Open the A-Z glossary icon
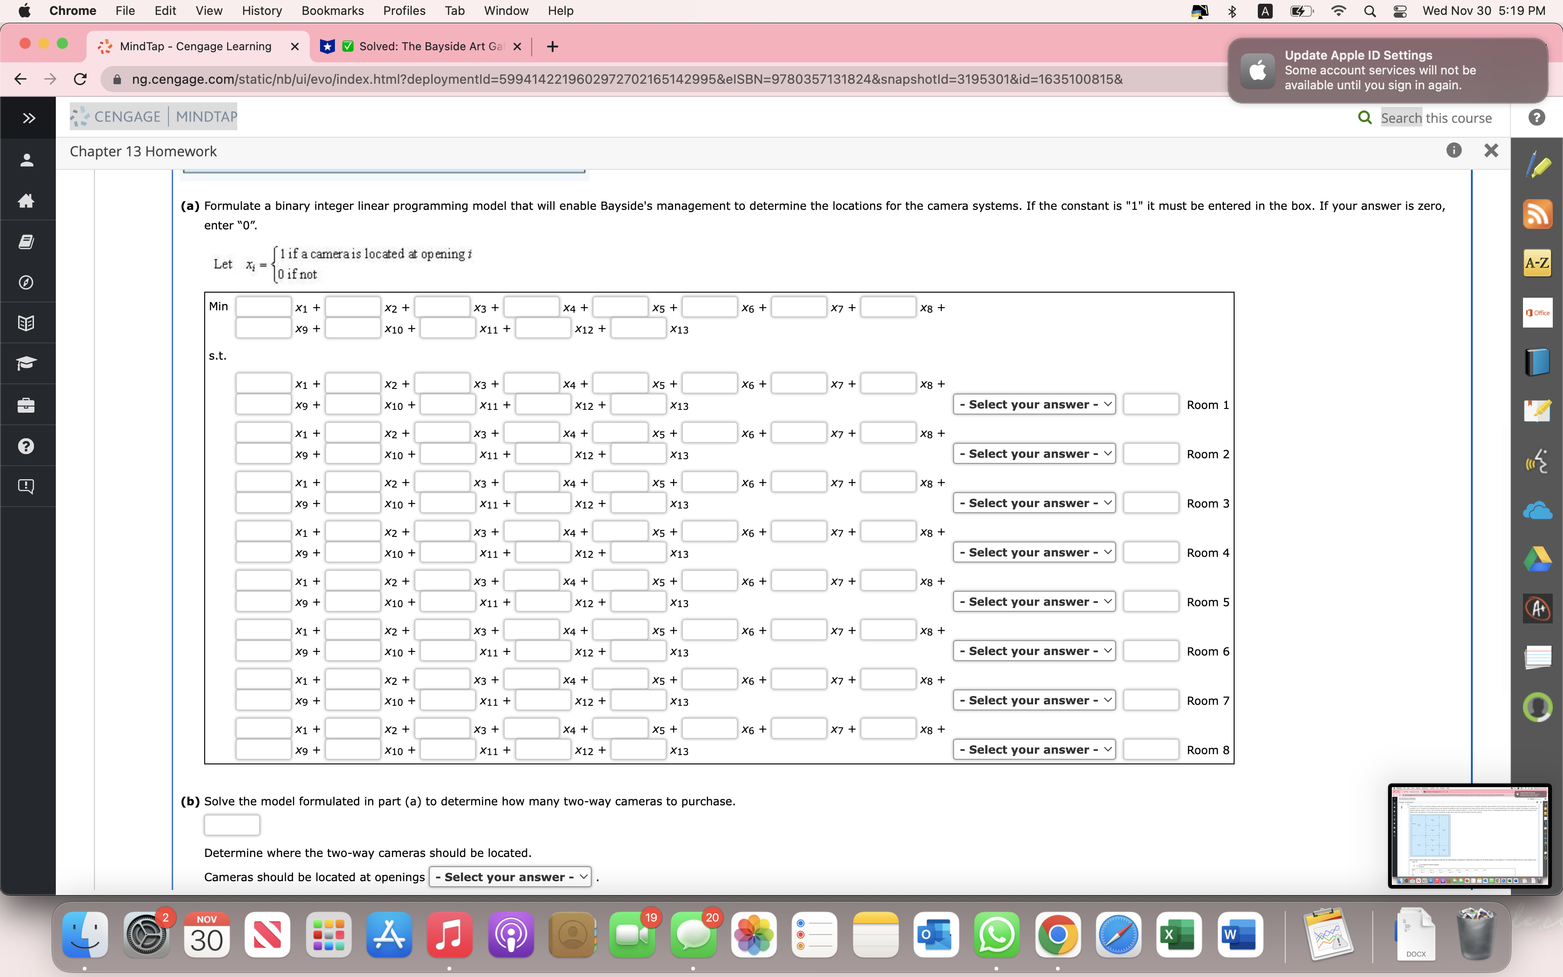The width and height of the screenshot is (1563, 977). pyautogui.click(x=1537, y=263)
